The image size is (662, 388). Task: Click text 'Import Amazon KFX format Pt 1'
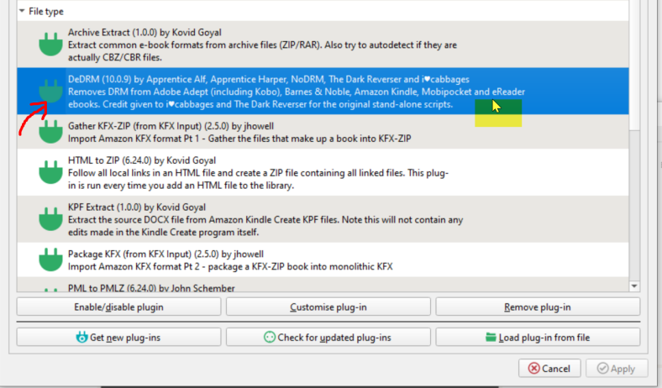(x=134, y=139)
